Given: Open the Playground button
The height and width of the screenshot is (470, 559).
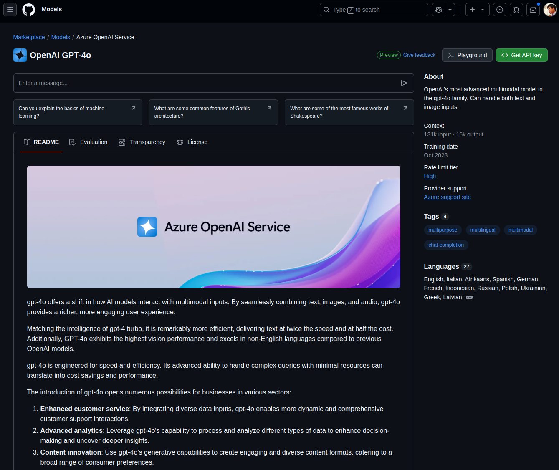Looking at the screenshot, I should click(x=467, y=55).
